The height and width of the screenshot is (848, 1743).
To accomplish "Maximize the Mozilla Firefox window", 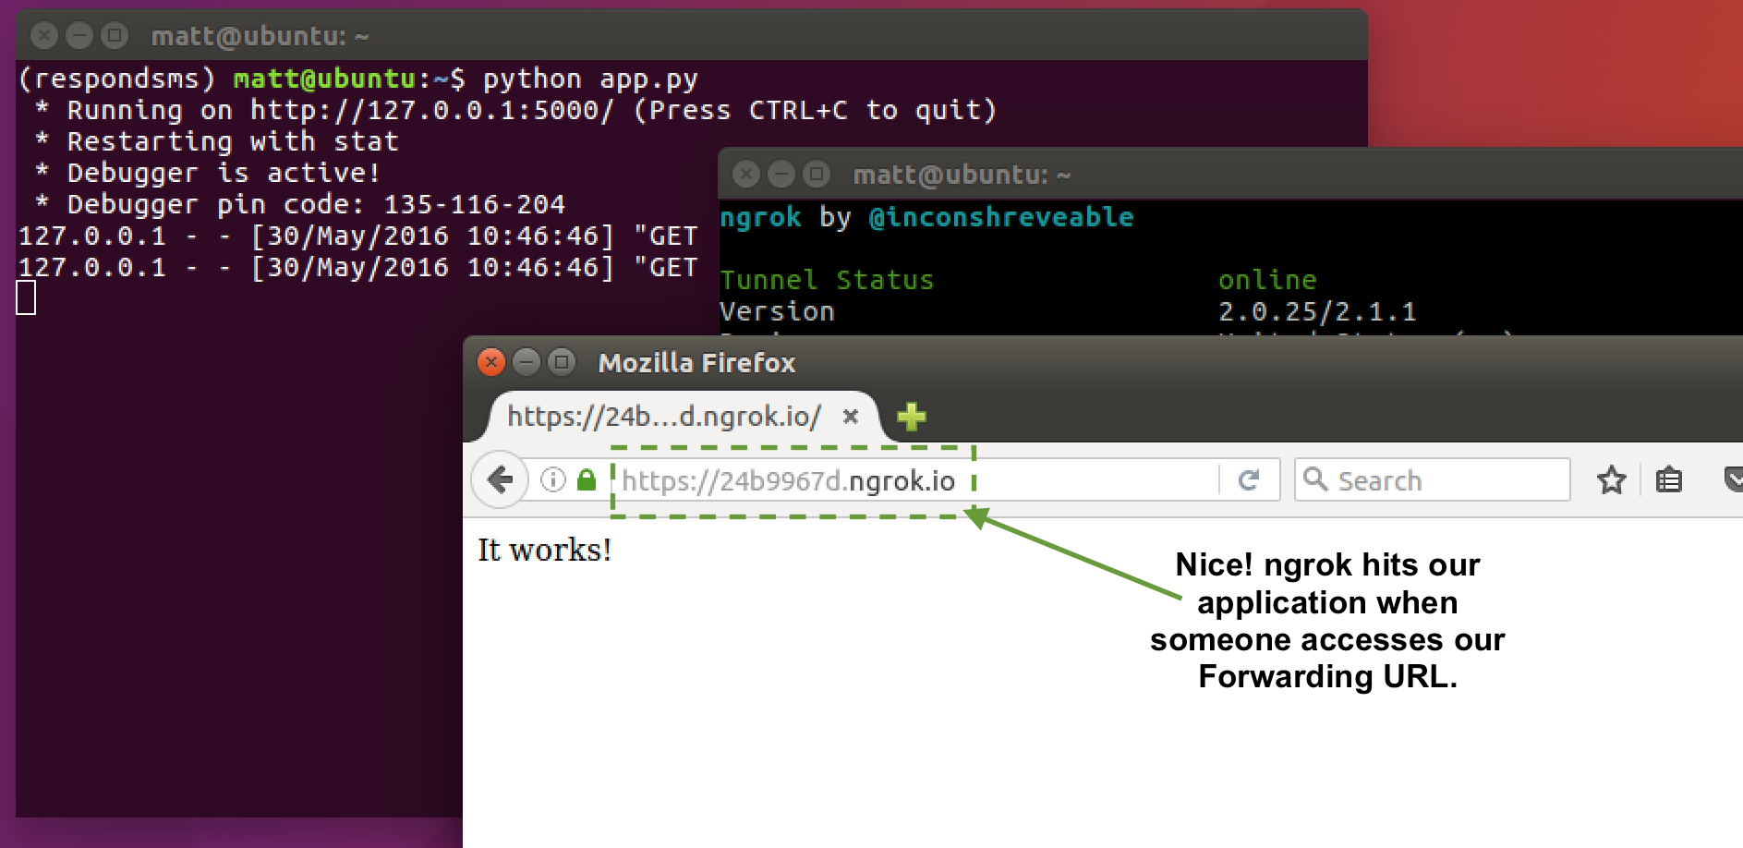I will [x=562, y=362].
